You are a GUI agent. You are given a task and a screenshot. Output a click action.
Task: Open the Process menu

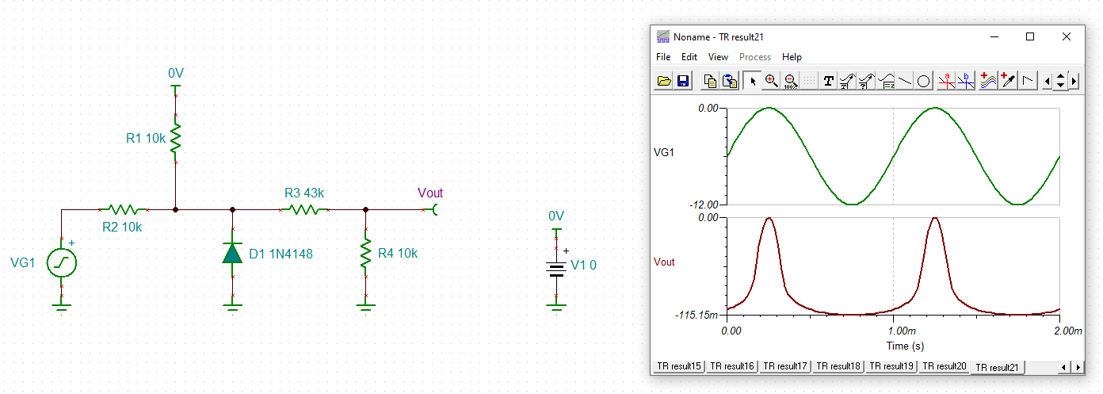[755, 57]
